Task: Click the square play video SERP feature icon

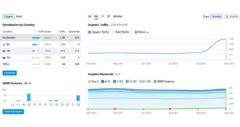Action: click(40, 105)
